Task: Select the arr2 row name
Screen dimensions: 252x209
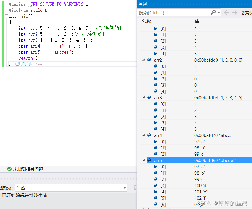Action: click(158, 60)
